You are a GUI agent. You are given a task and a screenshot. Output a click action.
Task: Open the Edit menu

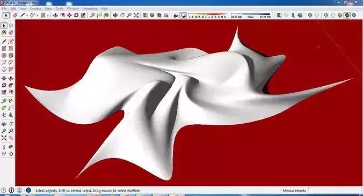(x=13, y=9)
